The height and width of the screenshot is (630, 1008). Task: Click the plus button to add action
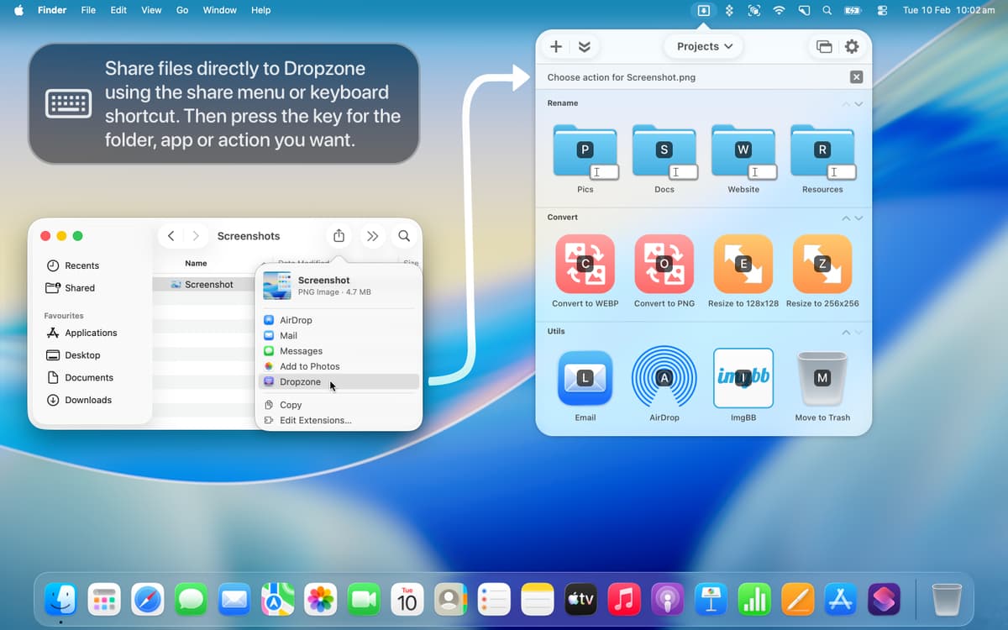(x=556, y=47)
